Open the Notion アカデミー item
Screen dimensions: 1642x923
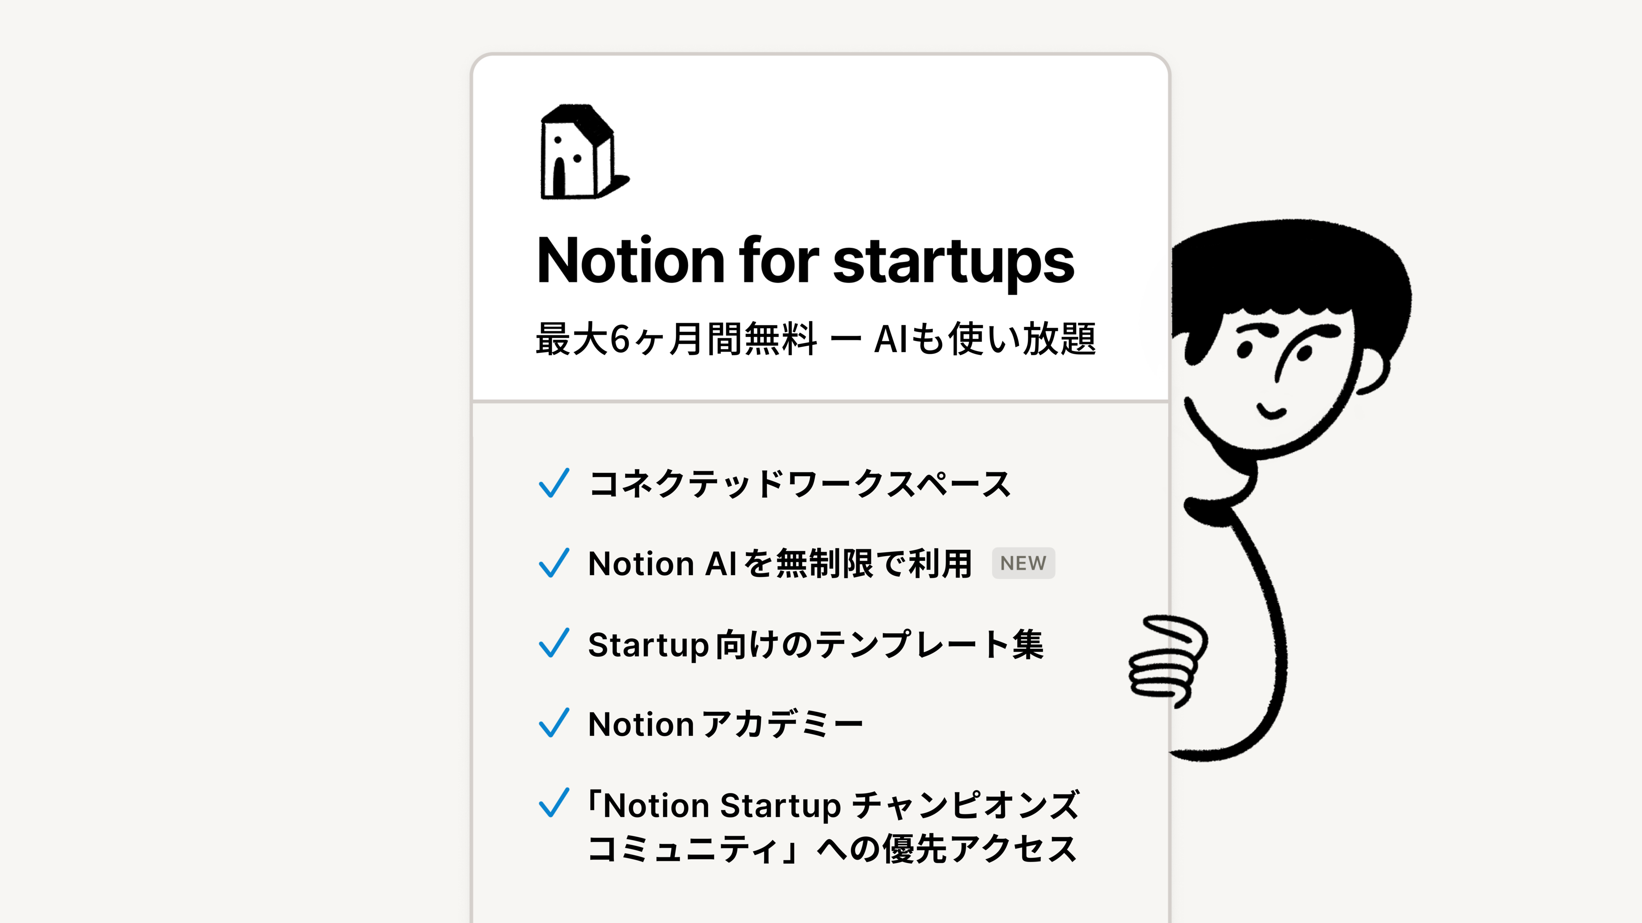click(x=725, y=724)
